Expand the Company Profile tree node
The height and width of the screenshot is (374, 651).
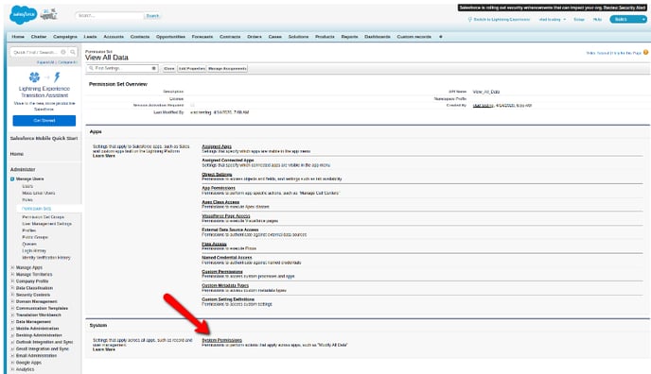[12, 281]
